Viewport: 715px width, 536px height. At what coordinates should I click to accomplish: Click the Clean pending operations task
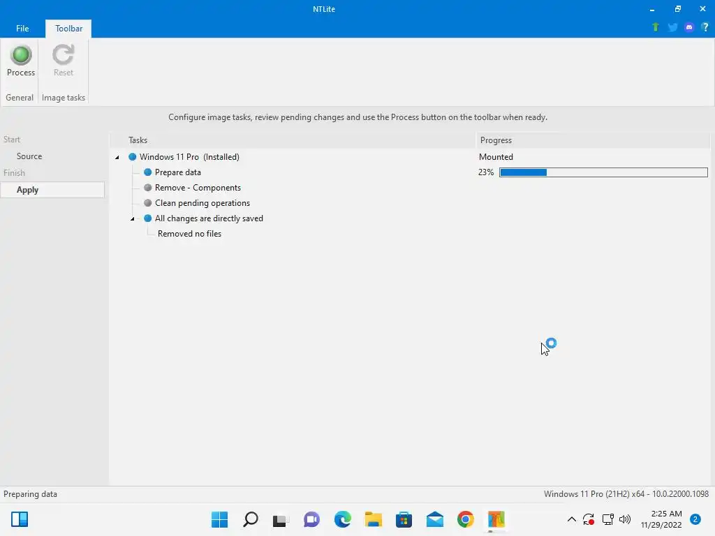[x=202, y=203]
